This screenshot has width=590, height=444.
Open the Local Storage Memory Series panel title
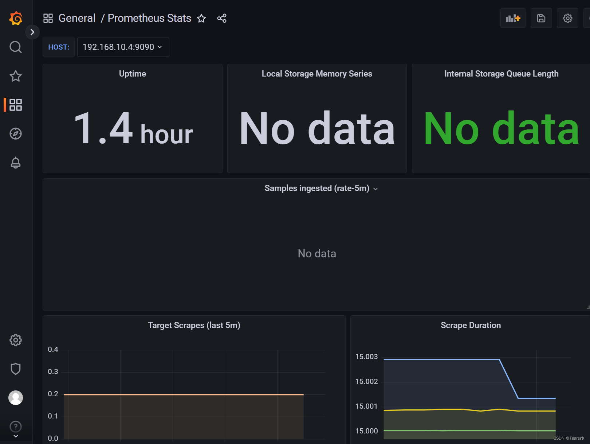pyautogui.click(x=317, y=74)
